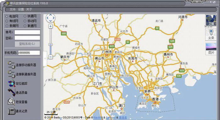
Task: Click the 通话录音 label
Action: click(x=21, y=93)
